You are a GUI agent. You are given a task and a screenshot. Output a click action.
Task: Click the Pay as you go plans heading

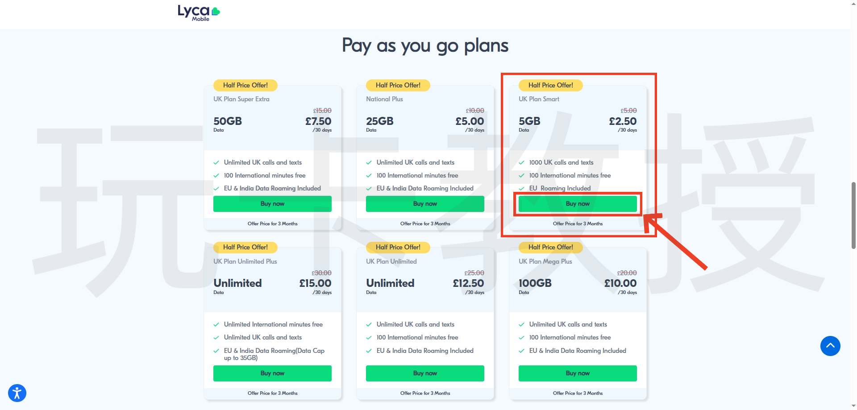click(x=425, y=46)
